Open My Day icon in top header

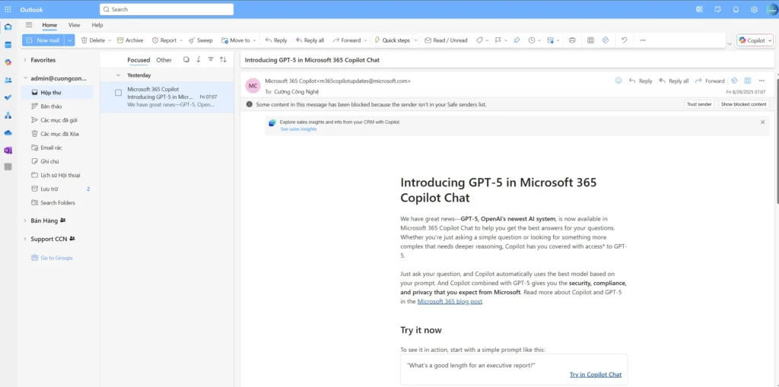click(717, 9)
